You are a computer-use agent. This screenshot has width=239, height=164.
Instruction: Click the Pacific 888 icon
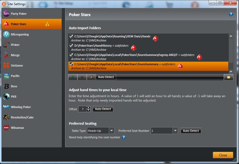(x=6, y=76)
